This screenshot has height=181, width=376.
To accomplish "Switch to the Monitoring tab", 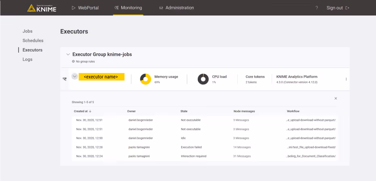I will (x=128, y=8).
